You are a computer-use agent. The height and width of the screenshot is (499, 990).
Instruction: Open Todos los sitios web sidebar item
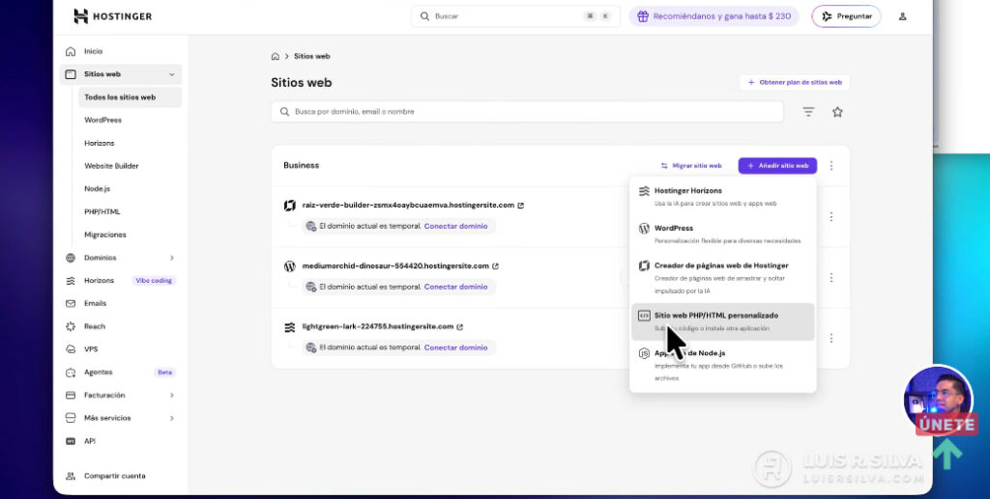click(x=131, y=97)
